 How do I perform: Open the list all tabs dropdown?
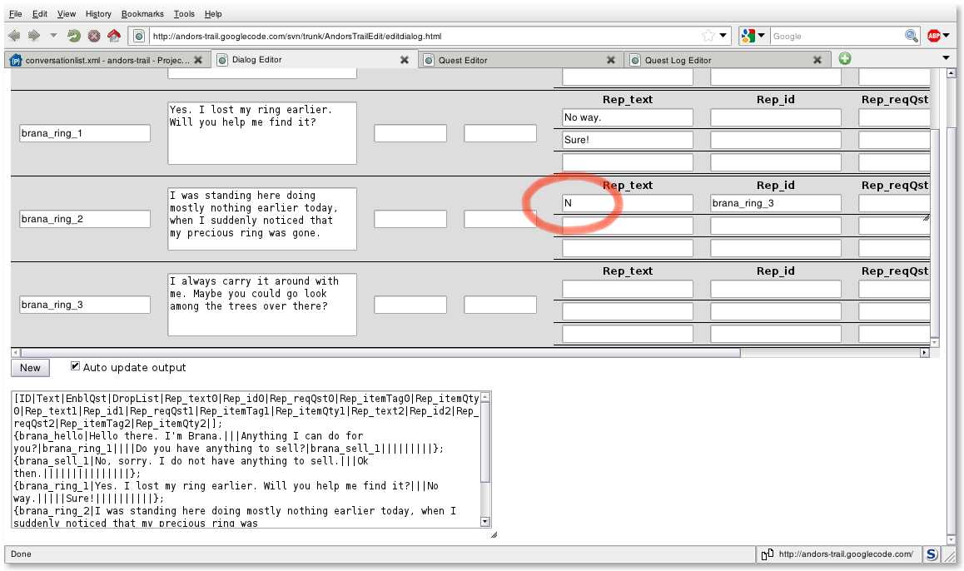(x=946, y=58)
